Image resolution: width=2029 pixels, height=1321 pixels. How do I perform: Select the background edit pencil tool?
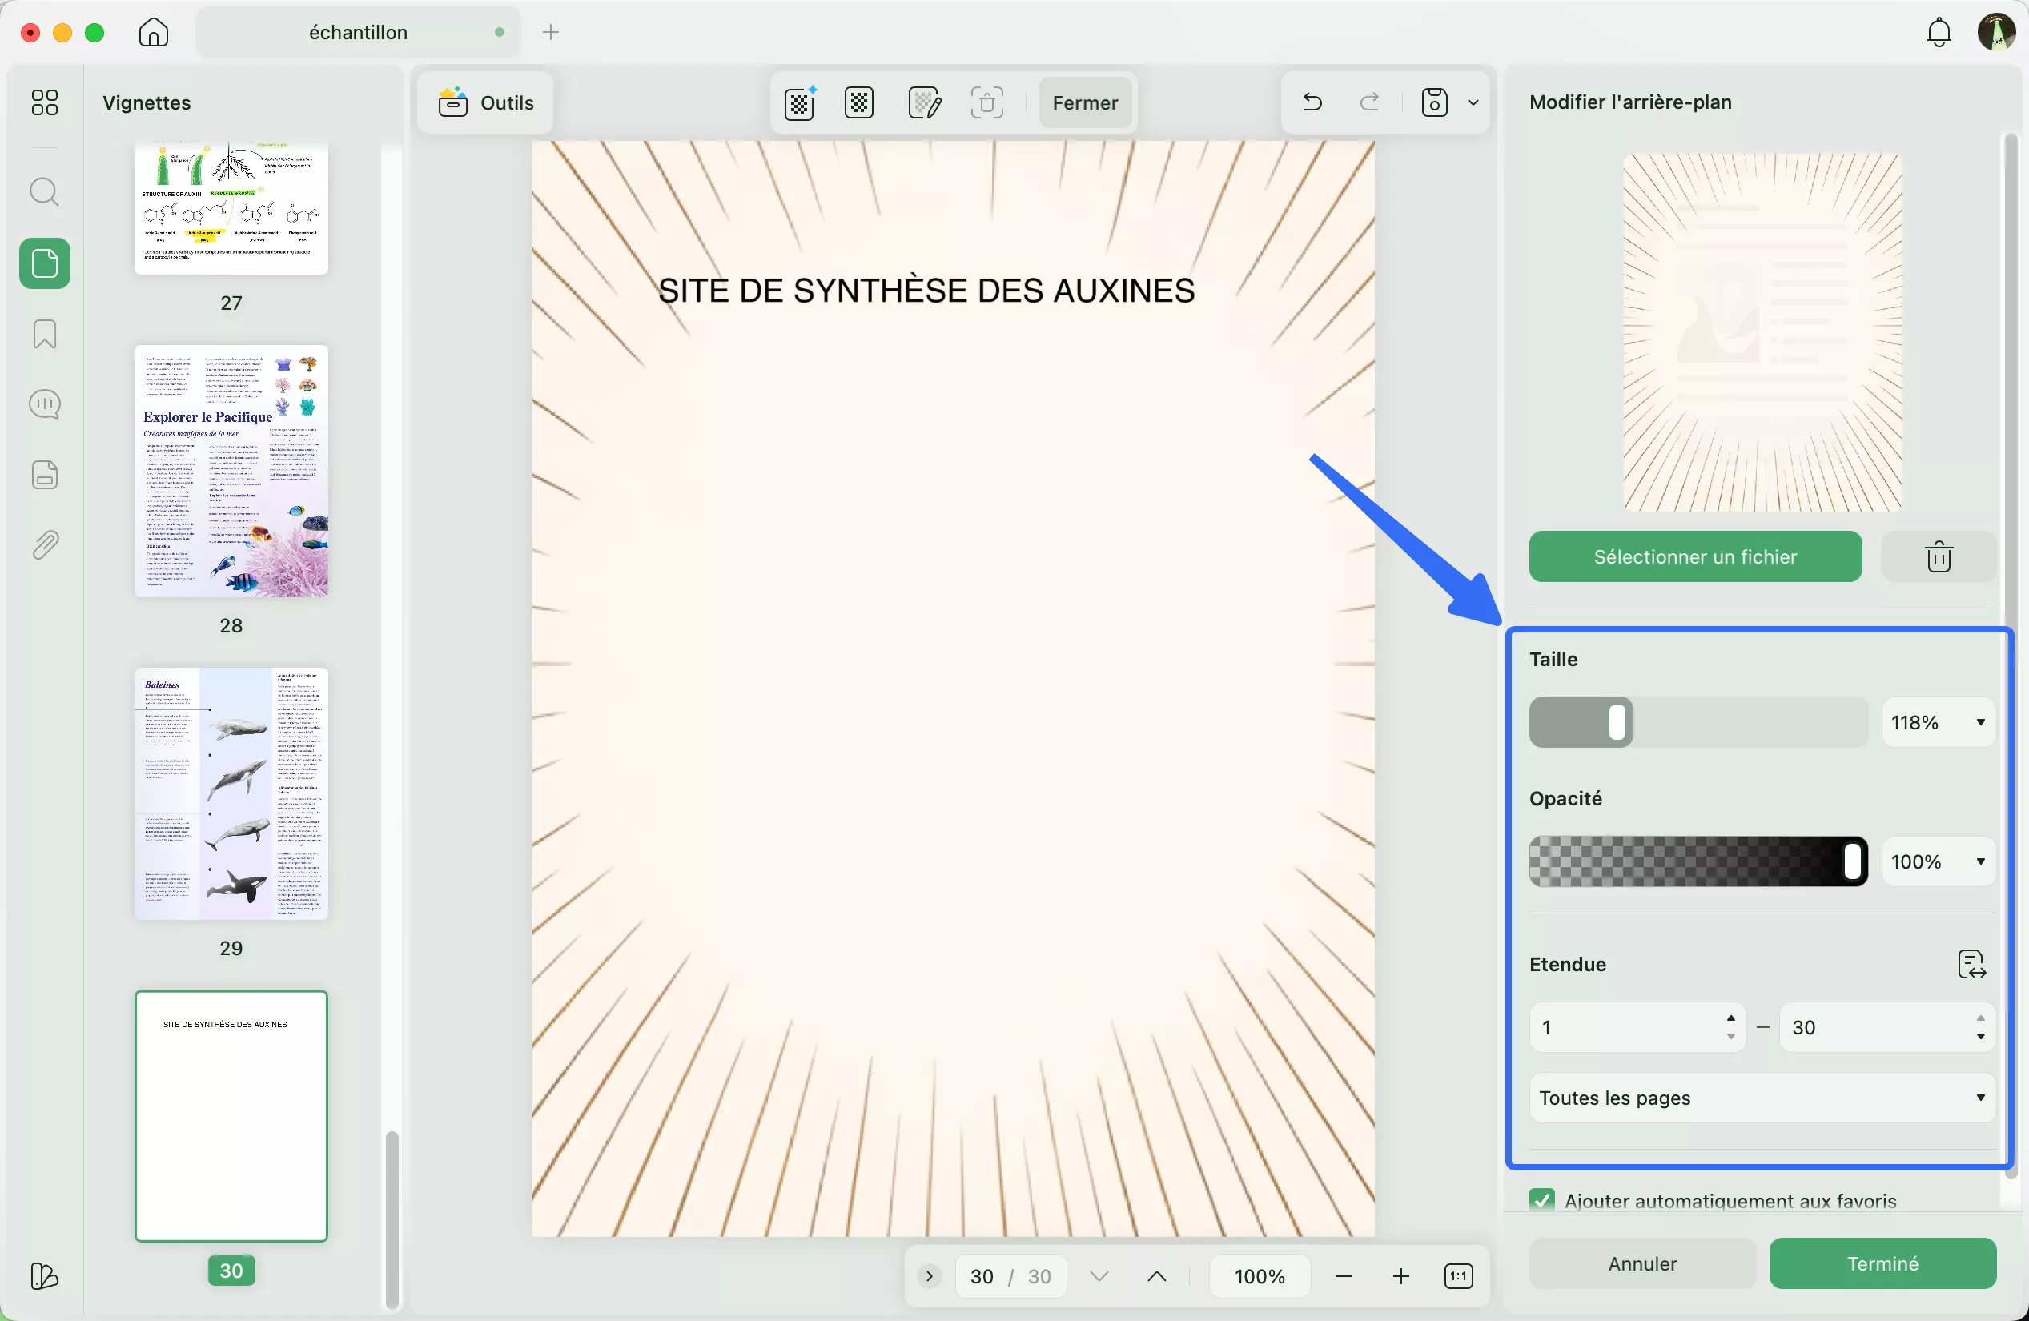[925, 102]
